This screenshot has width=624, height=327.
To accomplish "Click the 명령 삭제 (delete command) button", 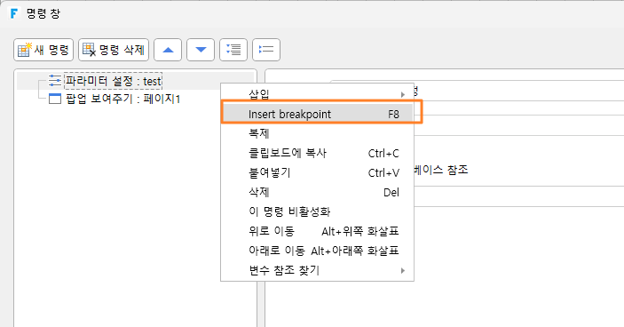I will tap(114, 50).
